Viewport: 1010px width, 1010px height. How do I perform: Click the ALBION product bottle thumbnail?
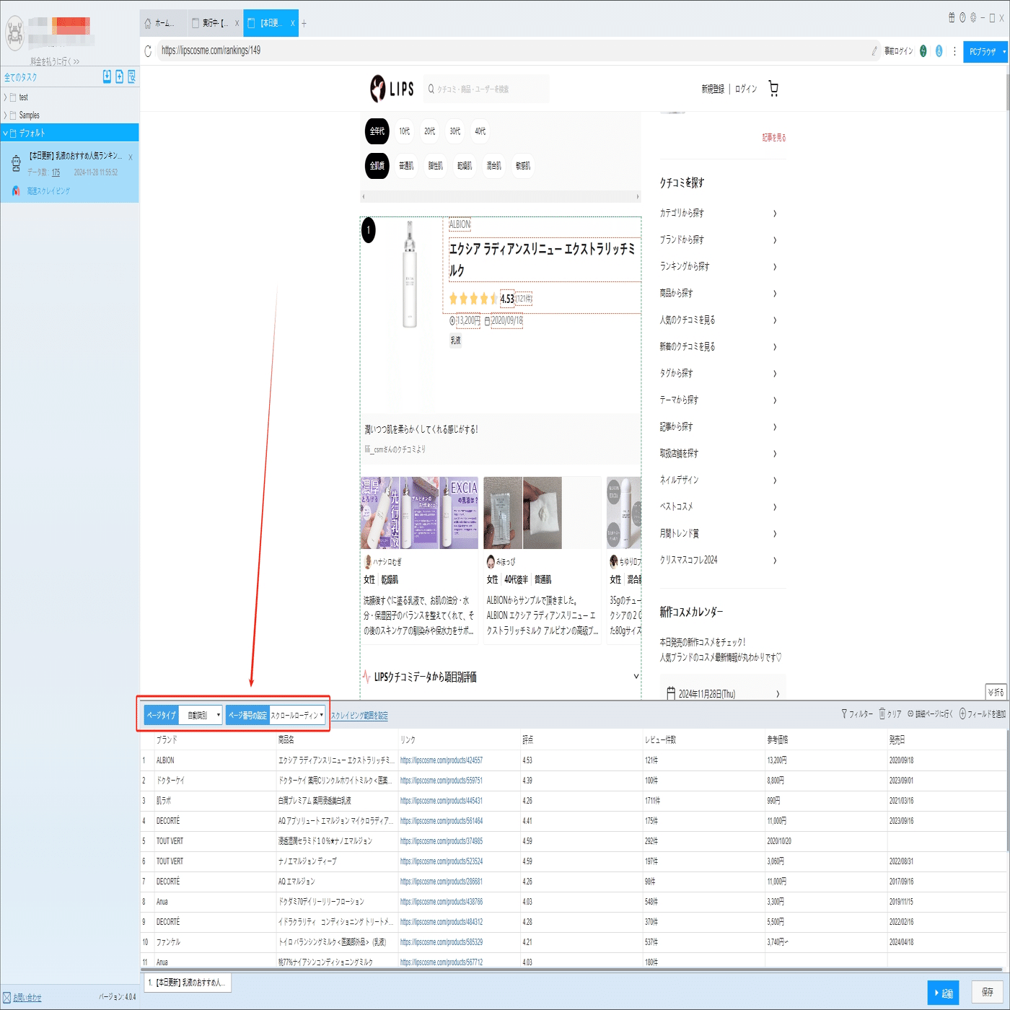(x=410, y=274)
